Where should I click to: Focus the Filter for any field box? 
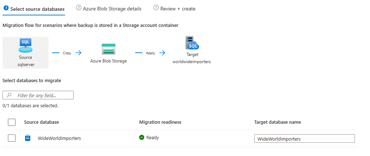38,95
